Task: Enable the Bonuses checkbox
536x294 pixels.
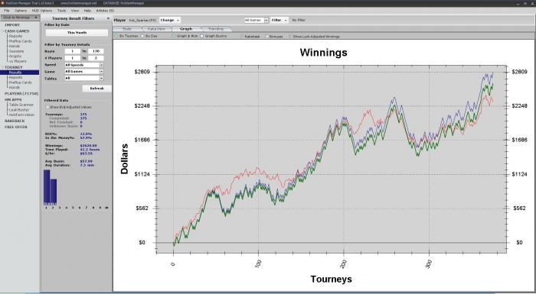Action: [x=267, y=36]
